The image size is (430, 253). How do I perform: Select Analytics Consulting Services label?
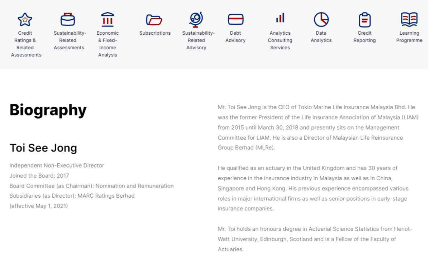click(280, 40)
